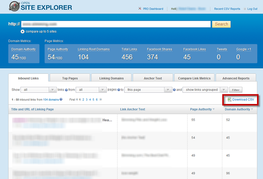Go to results page 3

click(87, 100)
